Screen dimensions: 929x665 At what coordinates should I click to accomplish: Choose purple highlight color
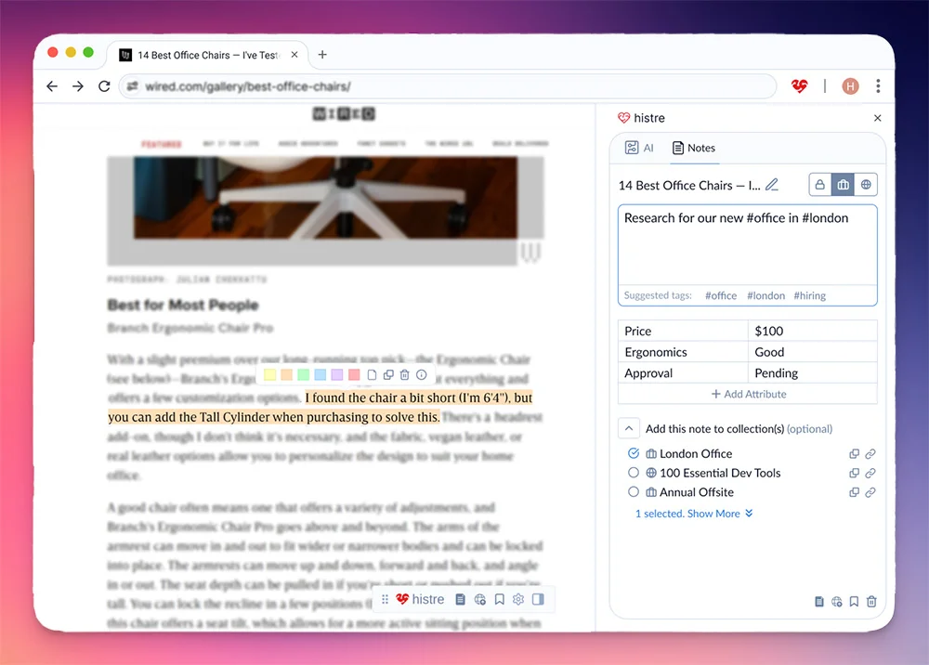coord(337,374)
